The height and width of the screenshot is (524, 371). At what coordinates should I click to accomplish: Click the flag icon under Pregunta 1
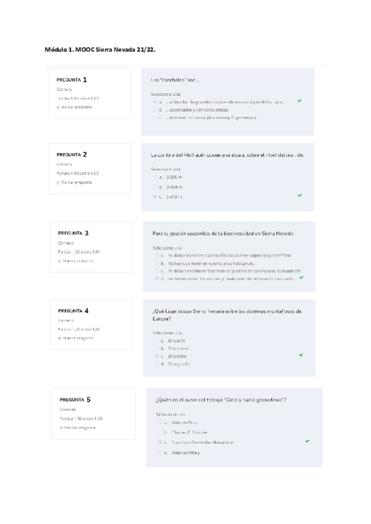(58, 107)
